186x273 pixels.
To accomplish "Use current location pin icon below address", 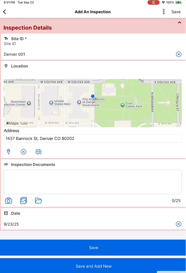I will (8, 152).
